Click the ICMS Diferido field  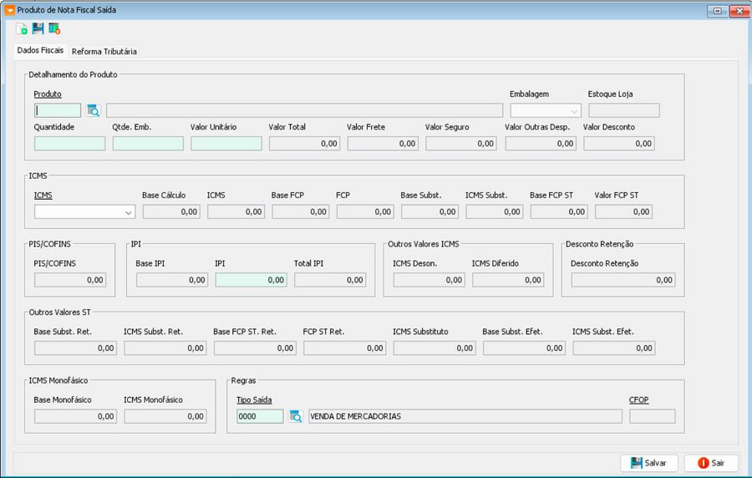508,280
